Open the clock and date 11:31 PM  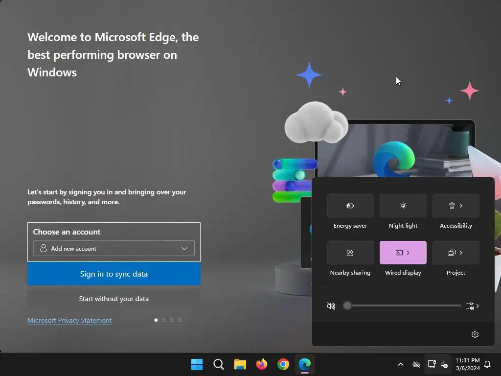pos(467,364)
